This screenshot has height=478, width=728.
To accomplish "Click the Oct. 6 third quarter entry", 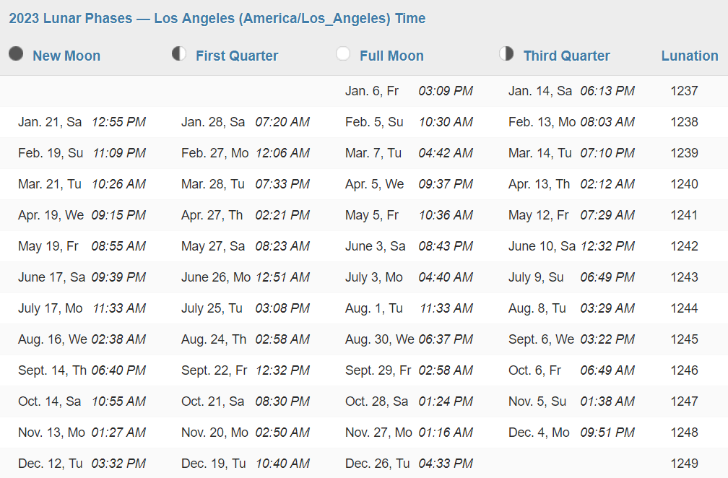I will coord(571,370).
